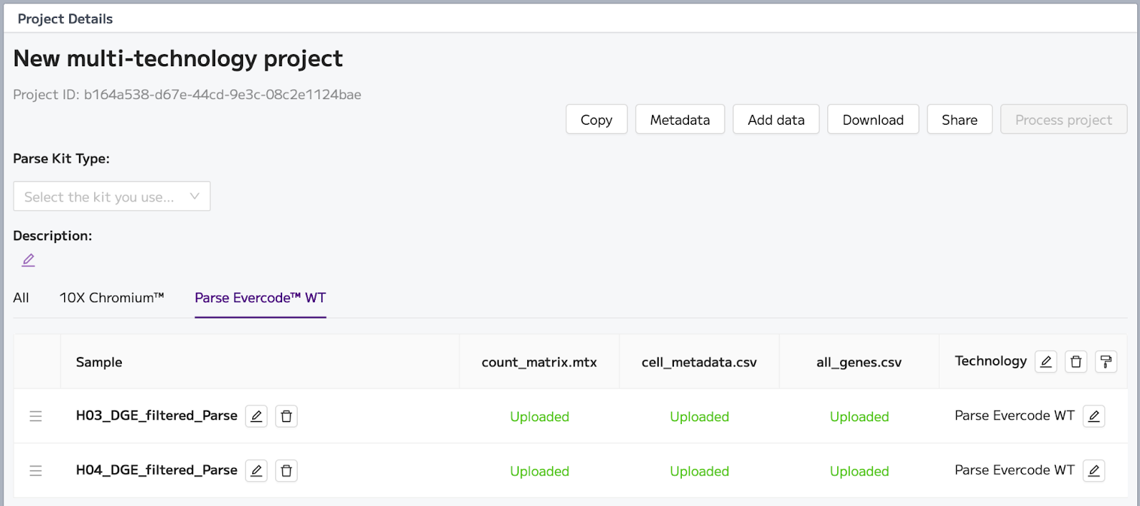Click the edit icon in Technology header
The height and width of the screenshot is (506, 1140).
pos(1046,362)
